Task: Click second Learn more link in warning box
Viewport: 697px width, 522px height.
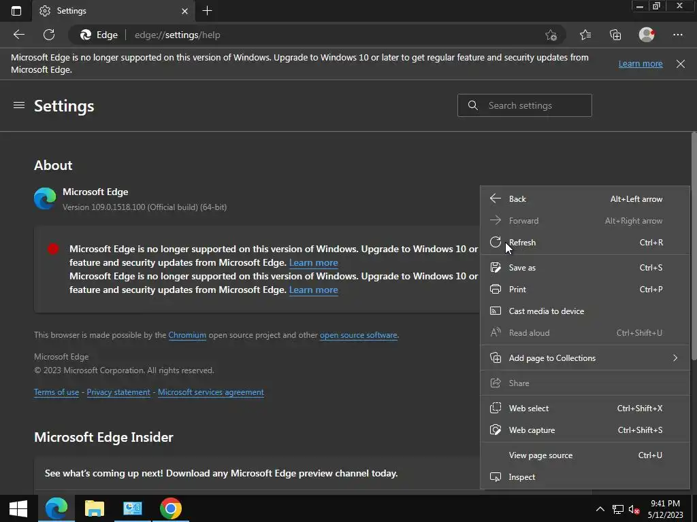Action: (313, 290)
